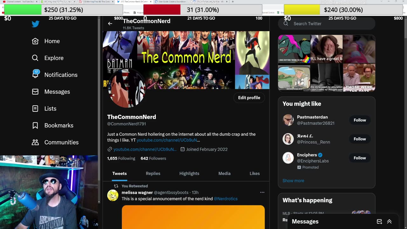Click the July Superchat Goal progress bar

coord(63,10)
